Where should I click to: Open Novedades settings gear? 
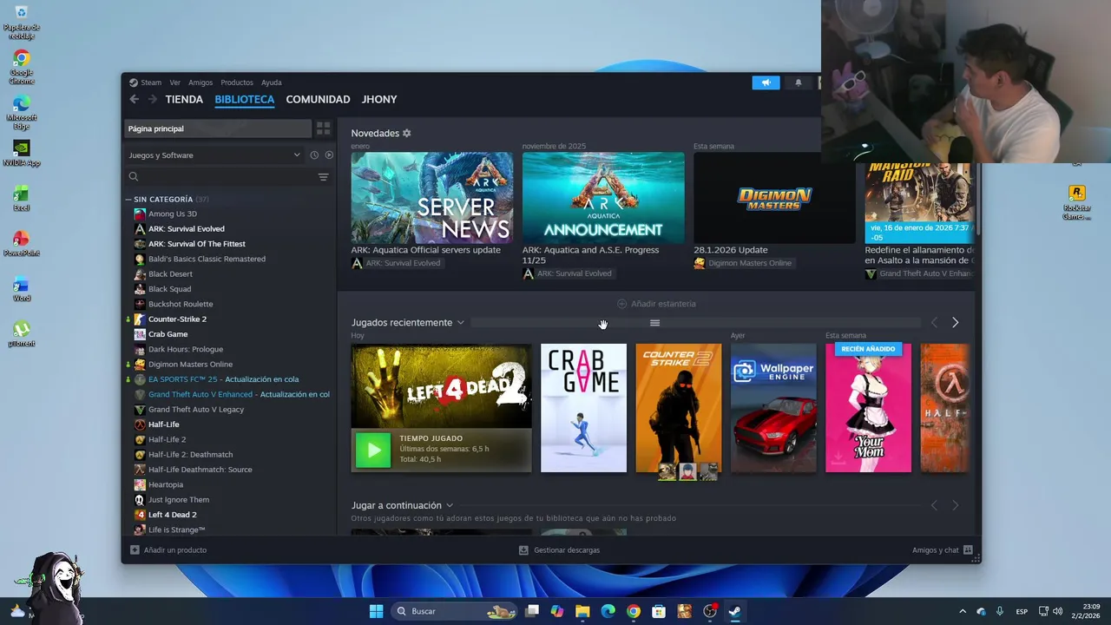pos(406,133)
